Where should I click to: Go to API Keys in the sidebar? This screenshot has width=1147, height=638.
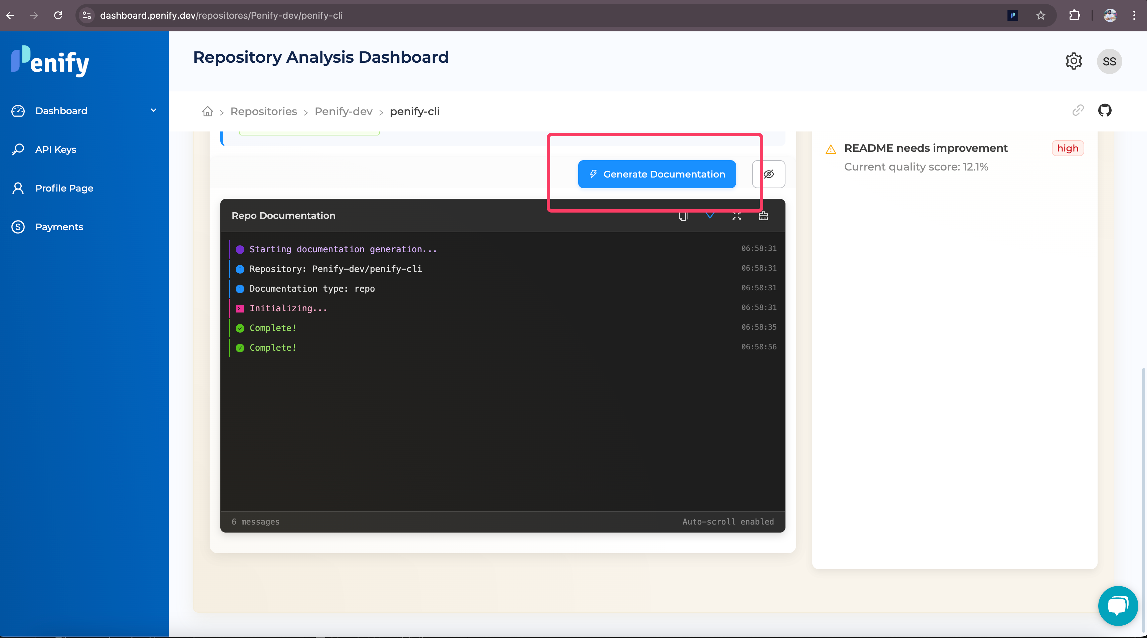point(56,149)
